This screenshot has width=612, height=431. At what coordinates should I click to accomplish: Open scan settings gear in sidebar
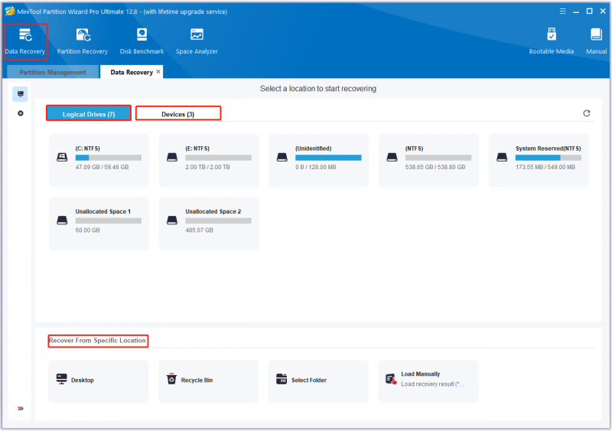click(x=21, y=113)
